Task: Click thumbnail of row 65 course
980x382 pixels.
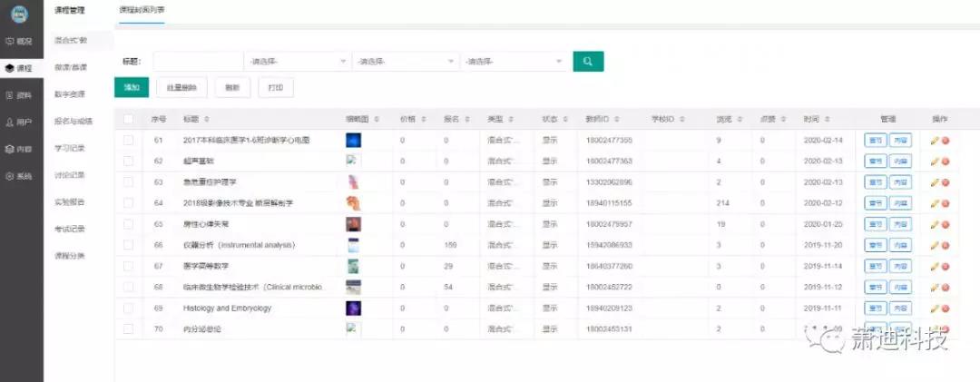Action: pyautogui.click(x=354, y=224)
